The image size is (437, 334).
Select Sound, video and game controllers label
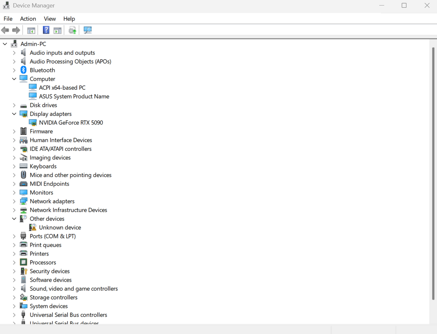coord(74,289)
